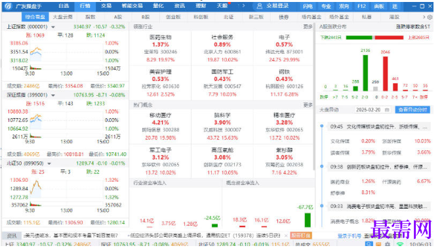Click the 登录手机号 link
444x250 pixels.
pyautogui.click(x=349, y=236)
